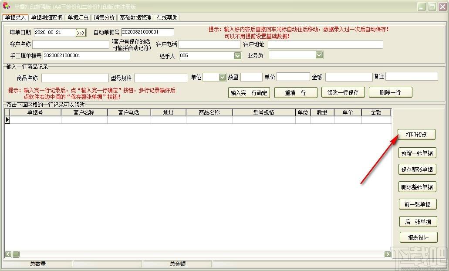
Task: Switch to the 销售分析 tab
Action: [104, 17]
